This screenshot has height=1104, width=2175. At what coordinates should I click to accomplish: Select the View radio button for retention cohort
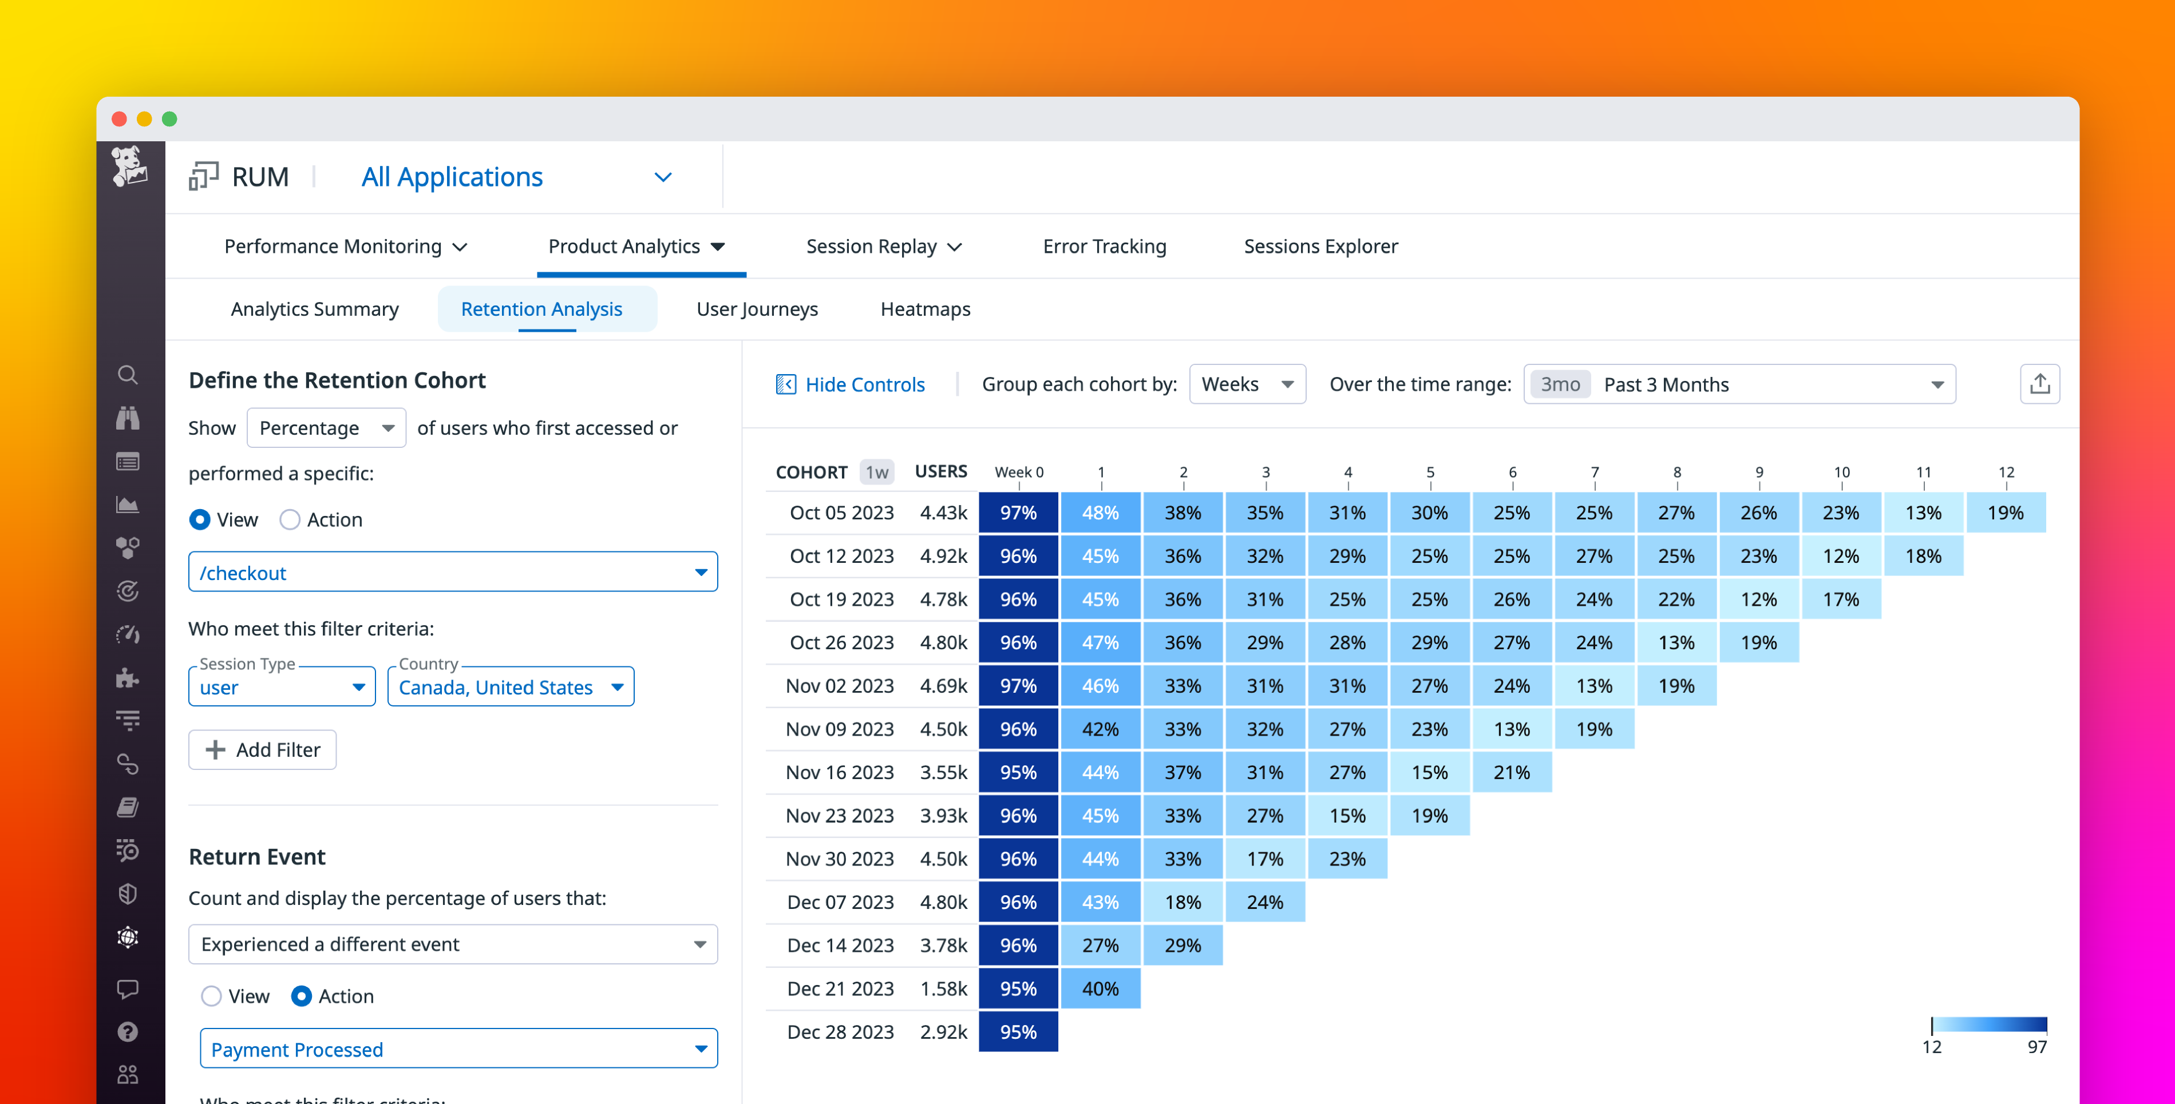click(200, 519)
